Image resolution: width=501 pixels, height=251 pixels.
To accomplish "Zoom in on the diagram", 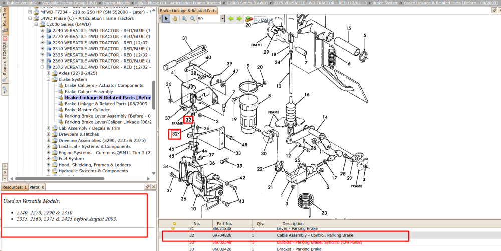I will click(x=184, y=19).
